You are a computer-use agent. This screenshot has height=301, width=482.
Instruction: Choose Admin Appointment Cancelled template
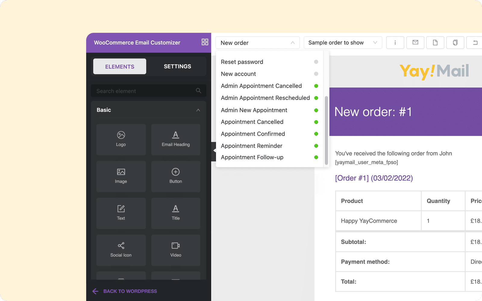click(x=270, y=86)
